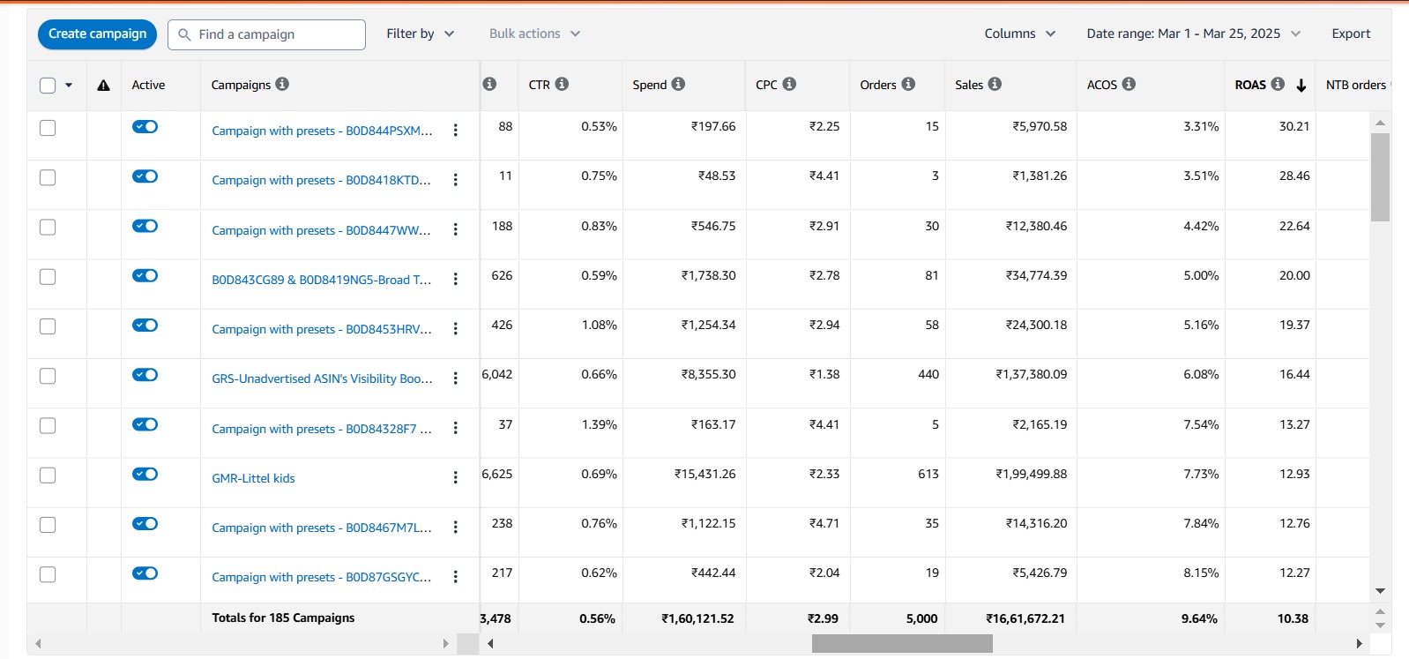The image size is (1409, 659).
Task: Disable the GMR-Littel kids campaign switch
Action: (145, 474)
